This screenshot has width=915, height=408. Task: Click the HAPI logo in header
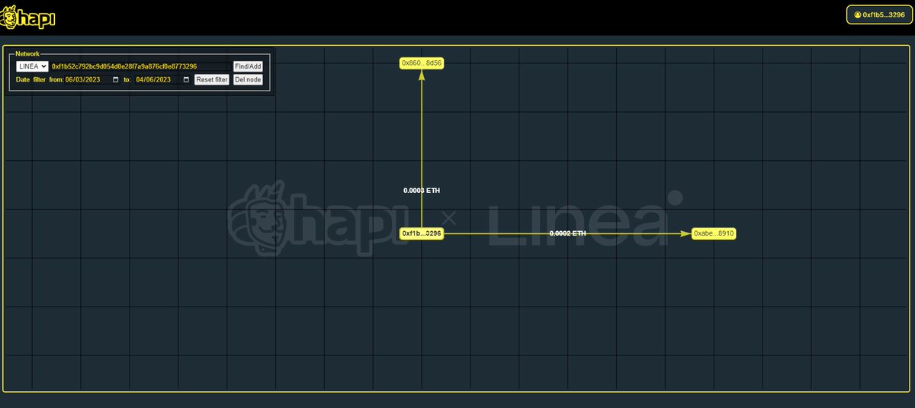(x=28, y=17)
